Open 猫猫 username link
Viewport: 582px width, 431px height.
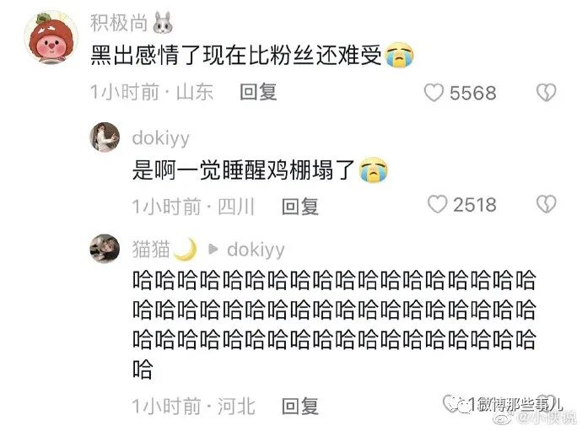click(151, 249)
